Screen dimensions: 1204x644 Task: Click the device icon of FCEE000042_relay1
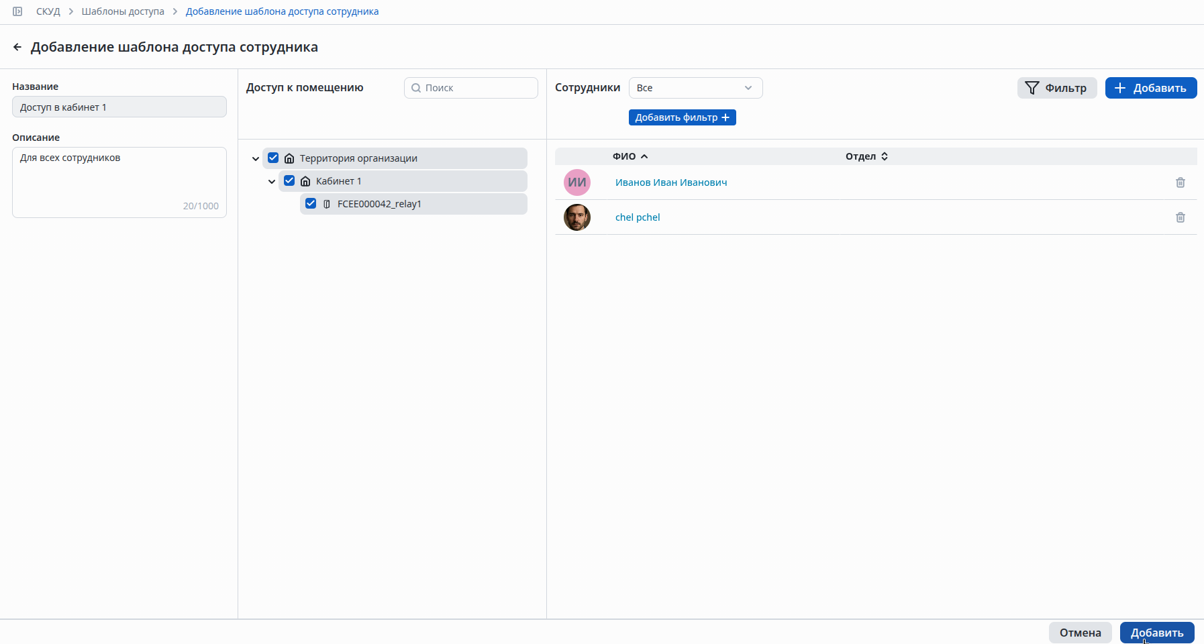click(x=327, y=204)
